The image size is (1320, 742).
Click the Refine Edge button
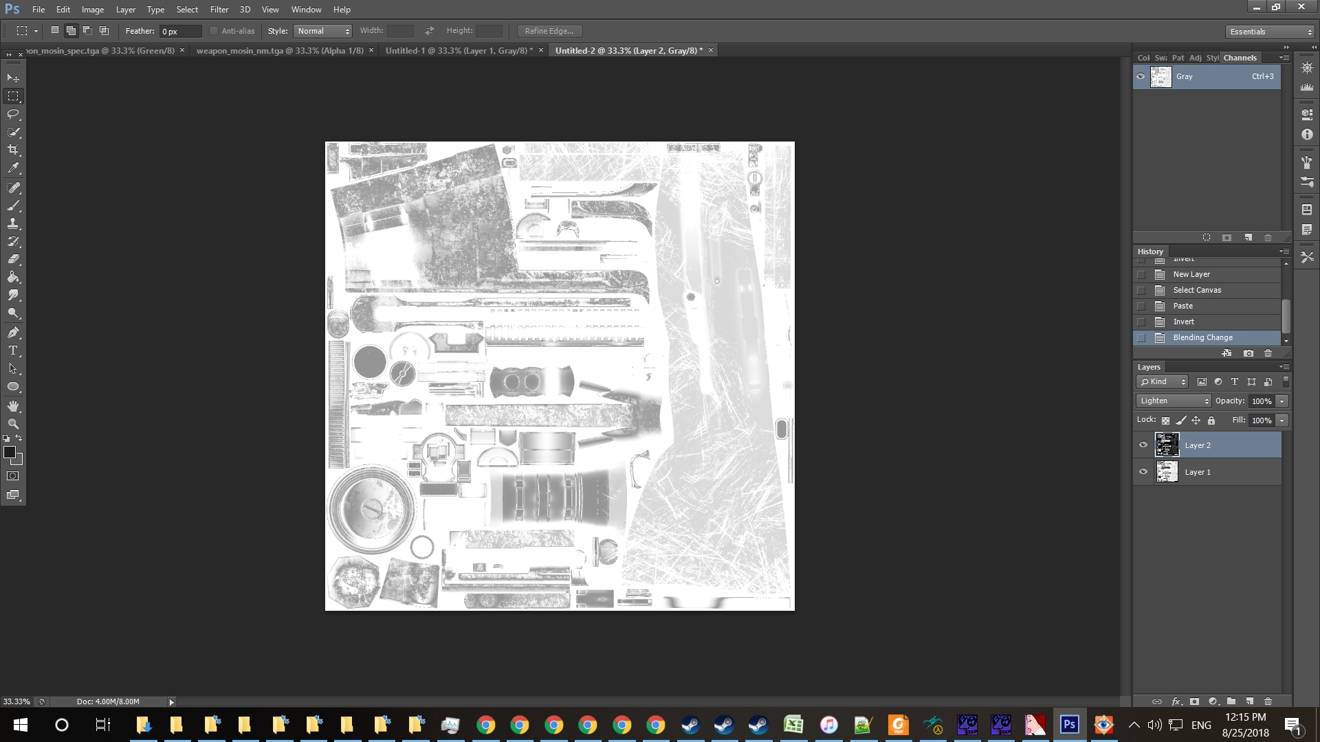[549, 31]
